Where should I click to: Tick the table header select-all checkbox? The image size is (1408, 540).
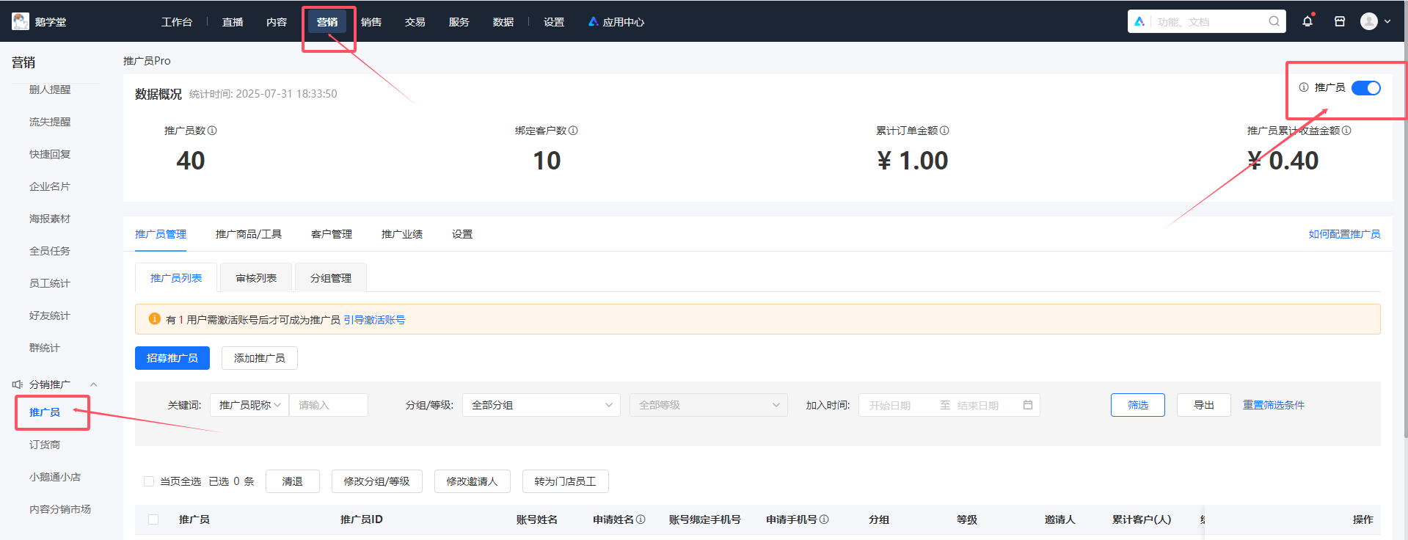coord(153,519)
